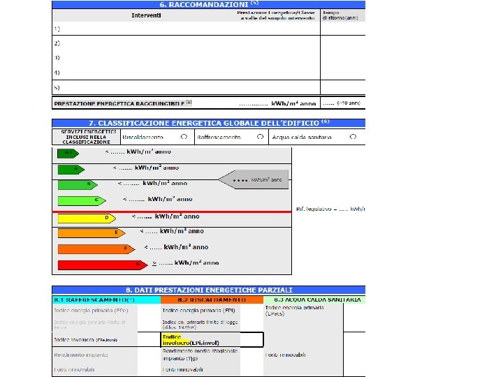
Task: Select the yellow class D arrow
Action: pyautogui.click(x=87, y=219)
